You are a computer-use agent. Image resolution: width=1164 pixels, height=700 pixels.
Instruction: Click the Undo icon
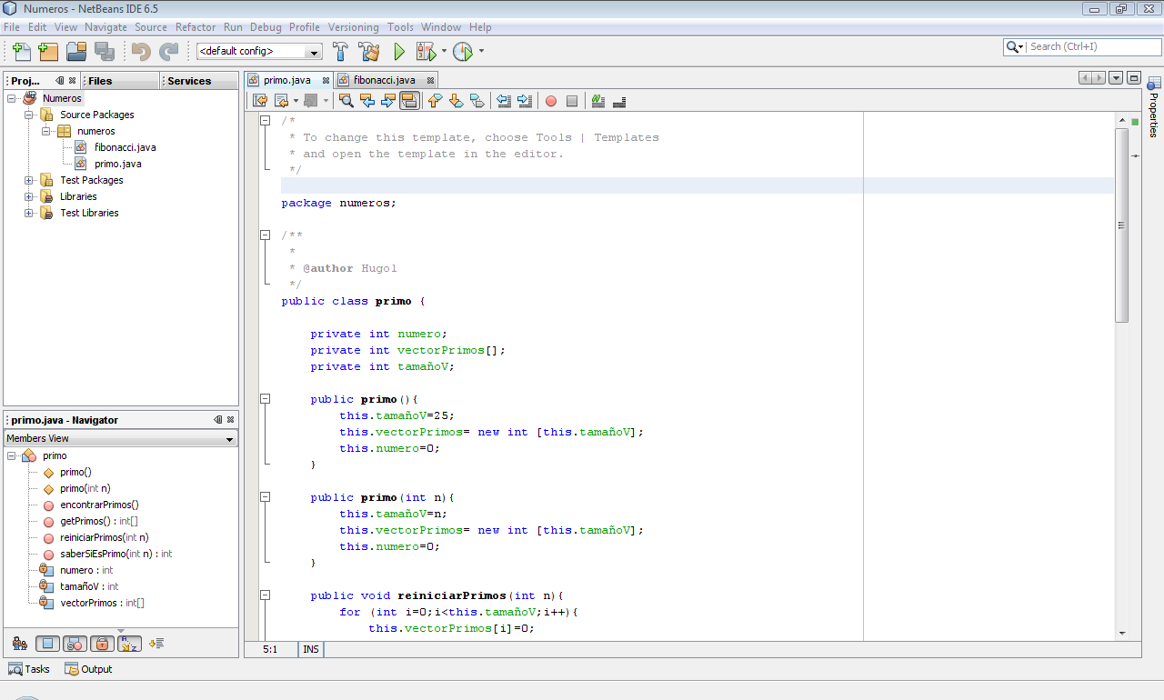click(x=141, y=51)
